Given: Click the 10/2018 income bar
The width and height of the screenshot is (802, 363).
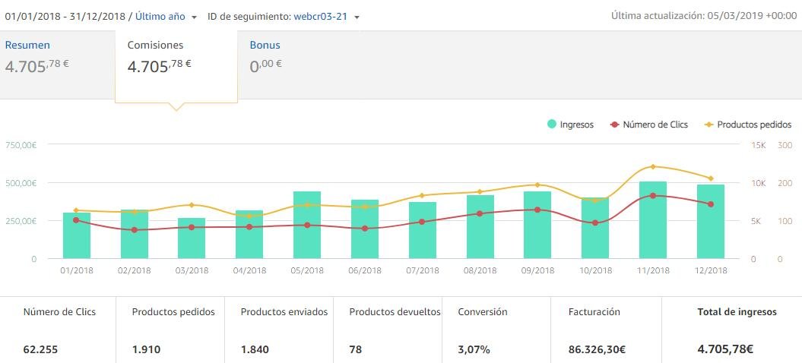Looking at the screenshot, I should coord(595,228).
